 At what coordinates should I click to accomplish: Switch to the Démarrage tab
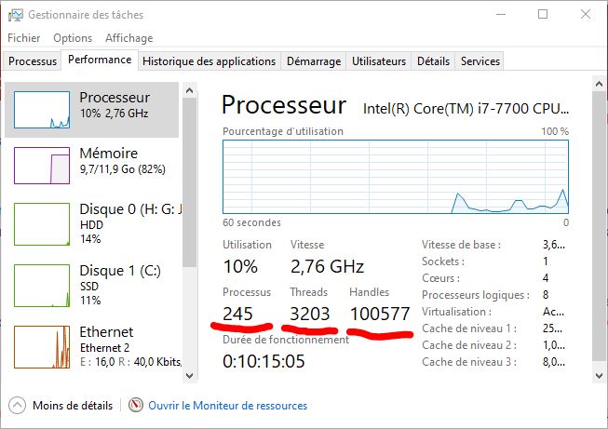point(314,61)
